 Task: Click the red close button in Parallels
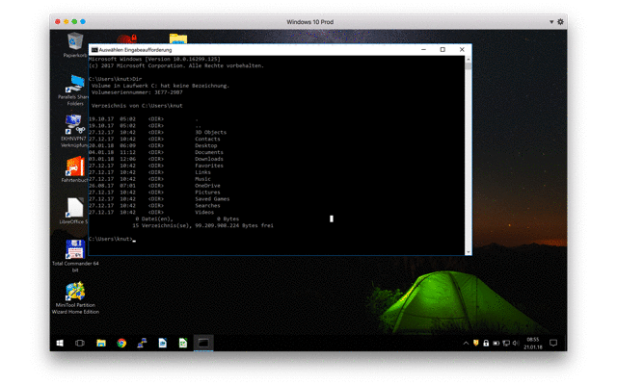point(58,21)
